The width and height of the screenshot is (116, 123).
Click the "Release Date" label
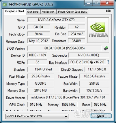(15, 42)
